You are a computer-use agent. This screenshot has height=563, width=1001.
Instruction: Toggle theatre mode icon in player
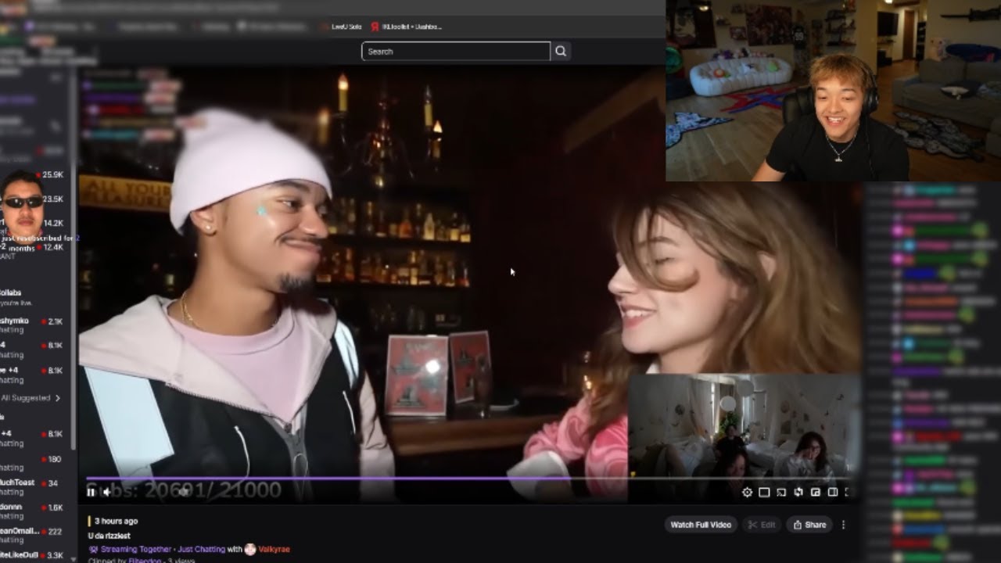click(x=833, y=492)
